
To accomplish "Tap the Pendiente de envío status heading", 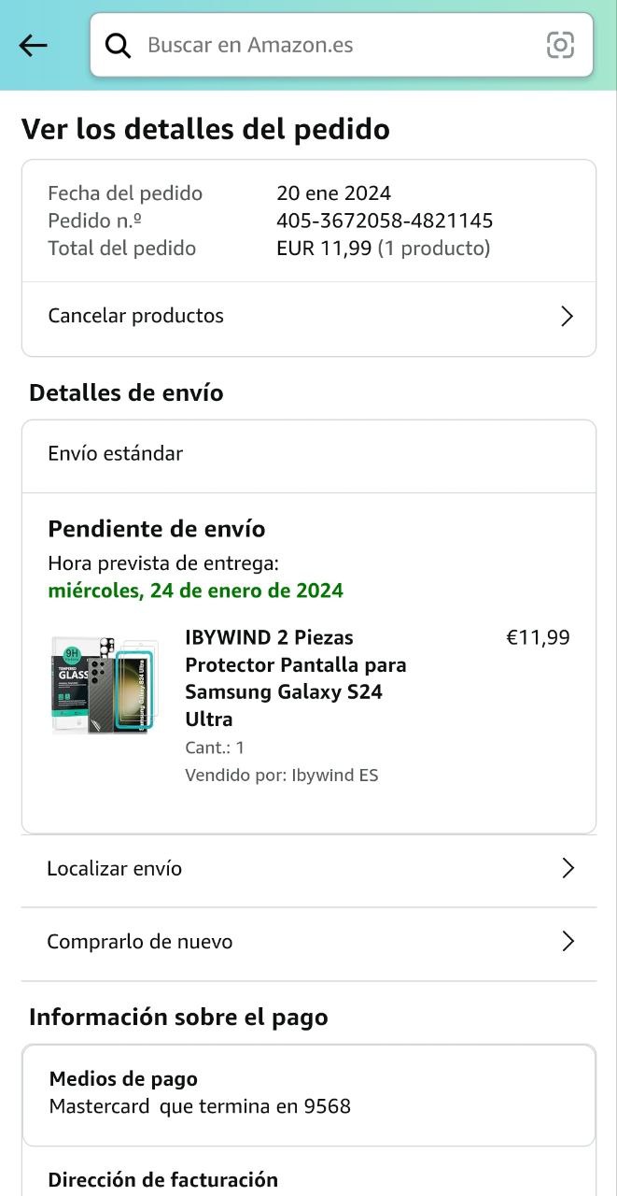I will pyautogui.click(x=157, y=529).
